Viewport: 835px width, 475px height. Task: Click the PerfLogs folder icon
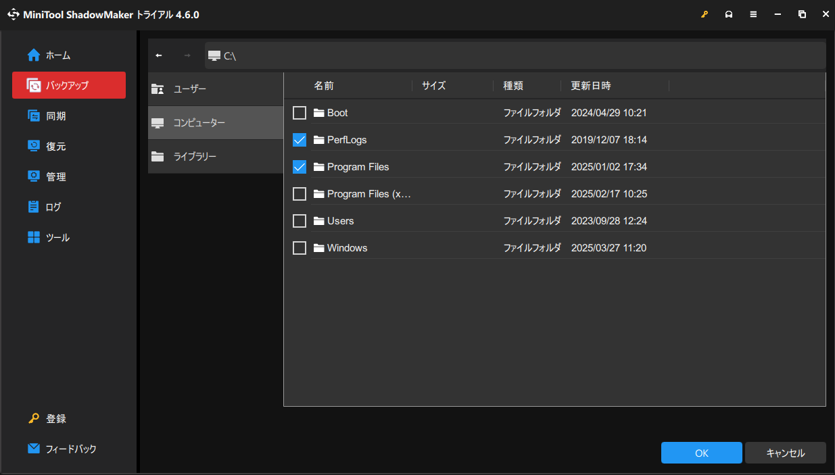click(x=319, y=140)
